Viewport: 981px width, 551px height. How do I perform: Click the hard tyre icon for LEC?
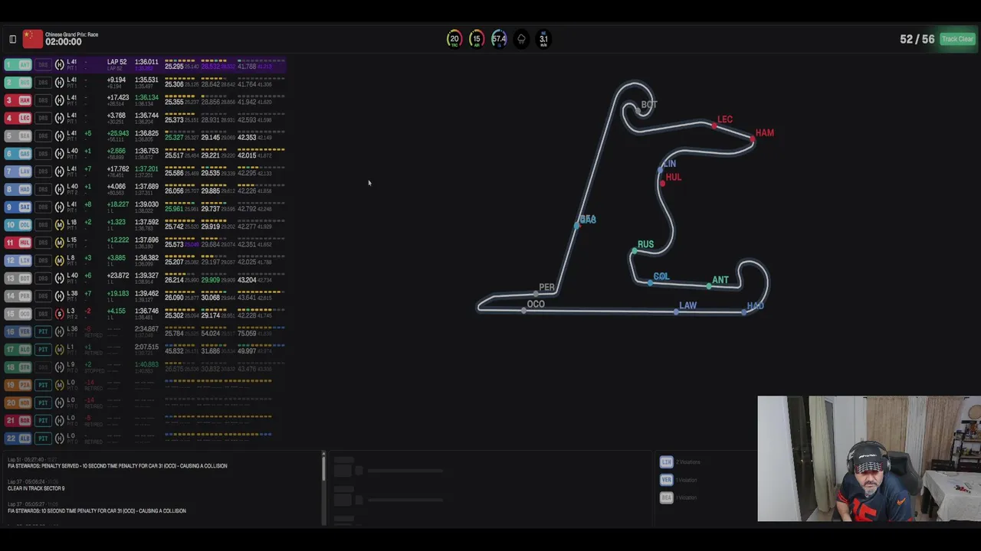60,118
